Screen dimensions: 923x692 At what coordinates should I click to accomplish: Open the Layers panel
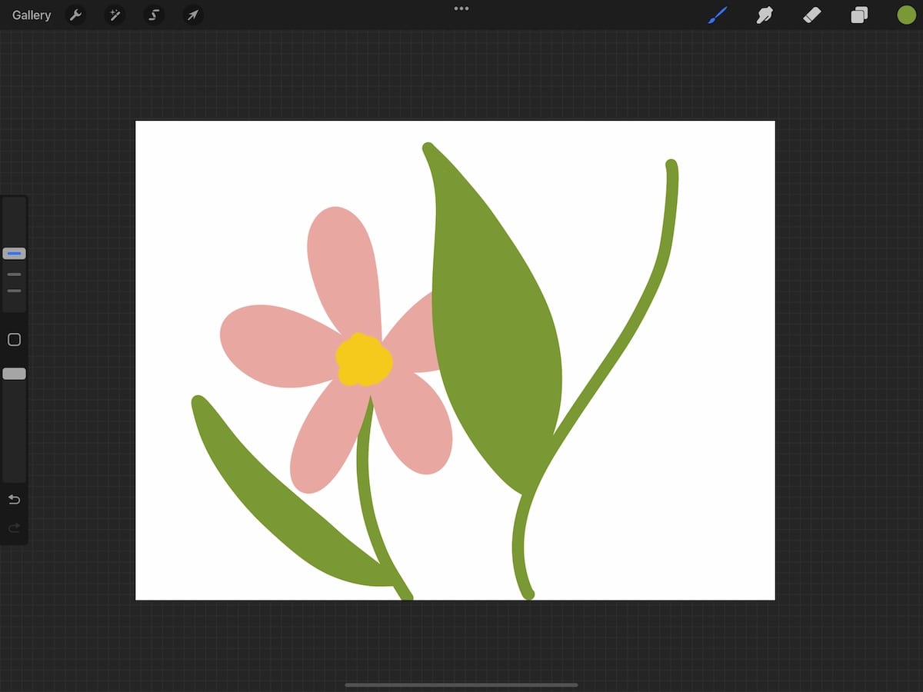click(859, 15)
